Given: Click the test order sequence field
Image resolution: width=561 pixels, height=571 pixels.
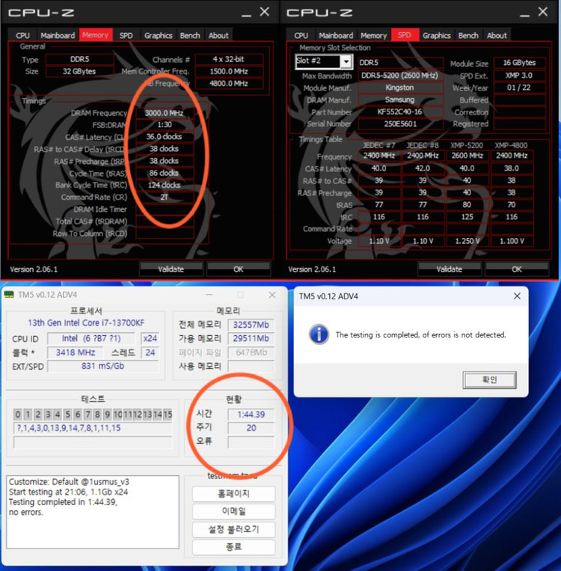Looking at the screenshot, I should click(x=93, y=428).
